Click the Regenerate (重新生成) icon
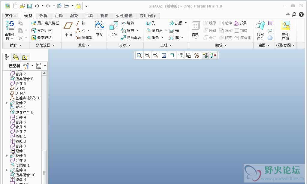 10,26
